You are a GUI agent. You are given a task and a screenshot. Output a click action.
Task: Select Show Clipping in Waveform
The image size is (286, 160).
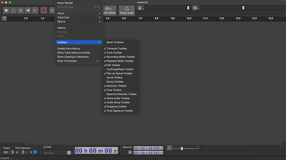click(x=79, y=57)
